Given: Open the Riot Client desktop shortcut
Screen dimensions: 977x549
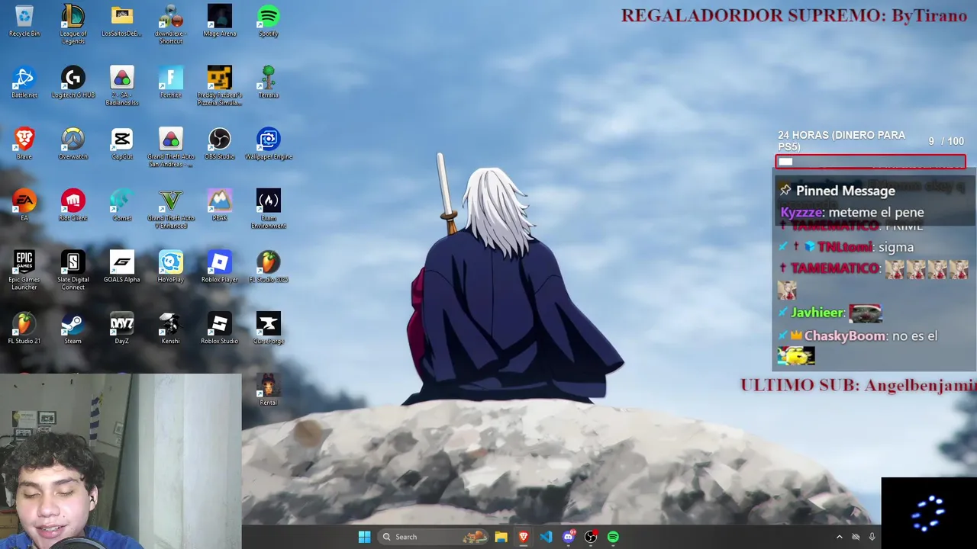Looking at the screenshot, I should click(x=73, y=206).
